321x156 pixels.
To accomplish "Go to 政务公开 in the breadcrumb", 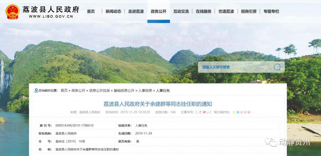I will 78,91.
